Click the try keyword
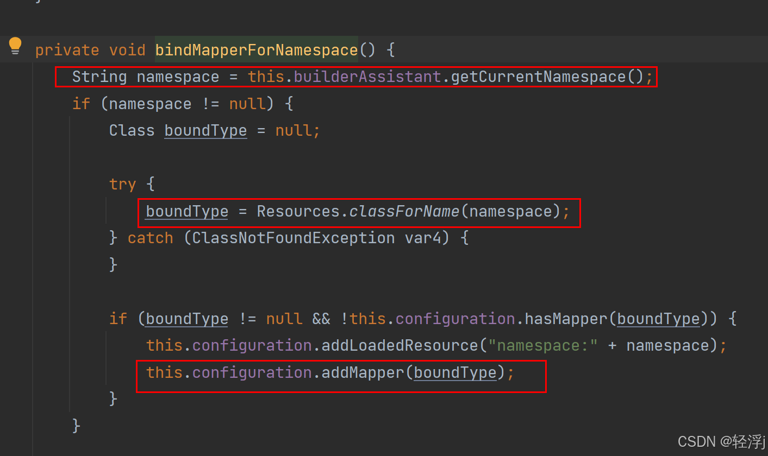This screenshot has width=768, height=456. (122, 184)
